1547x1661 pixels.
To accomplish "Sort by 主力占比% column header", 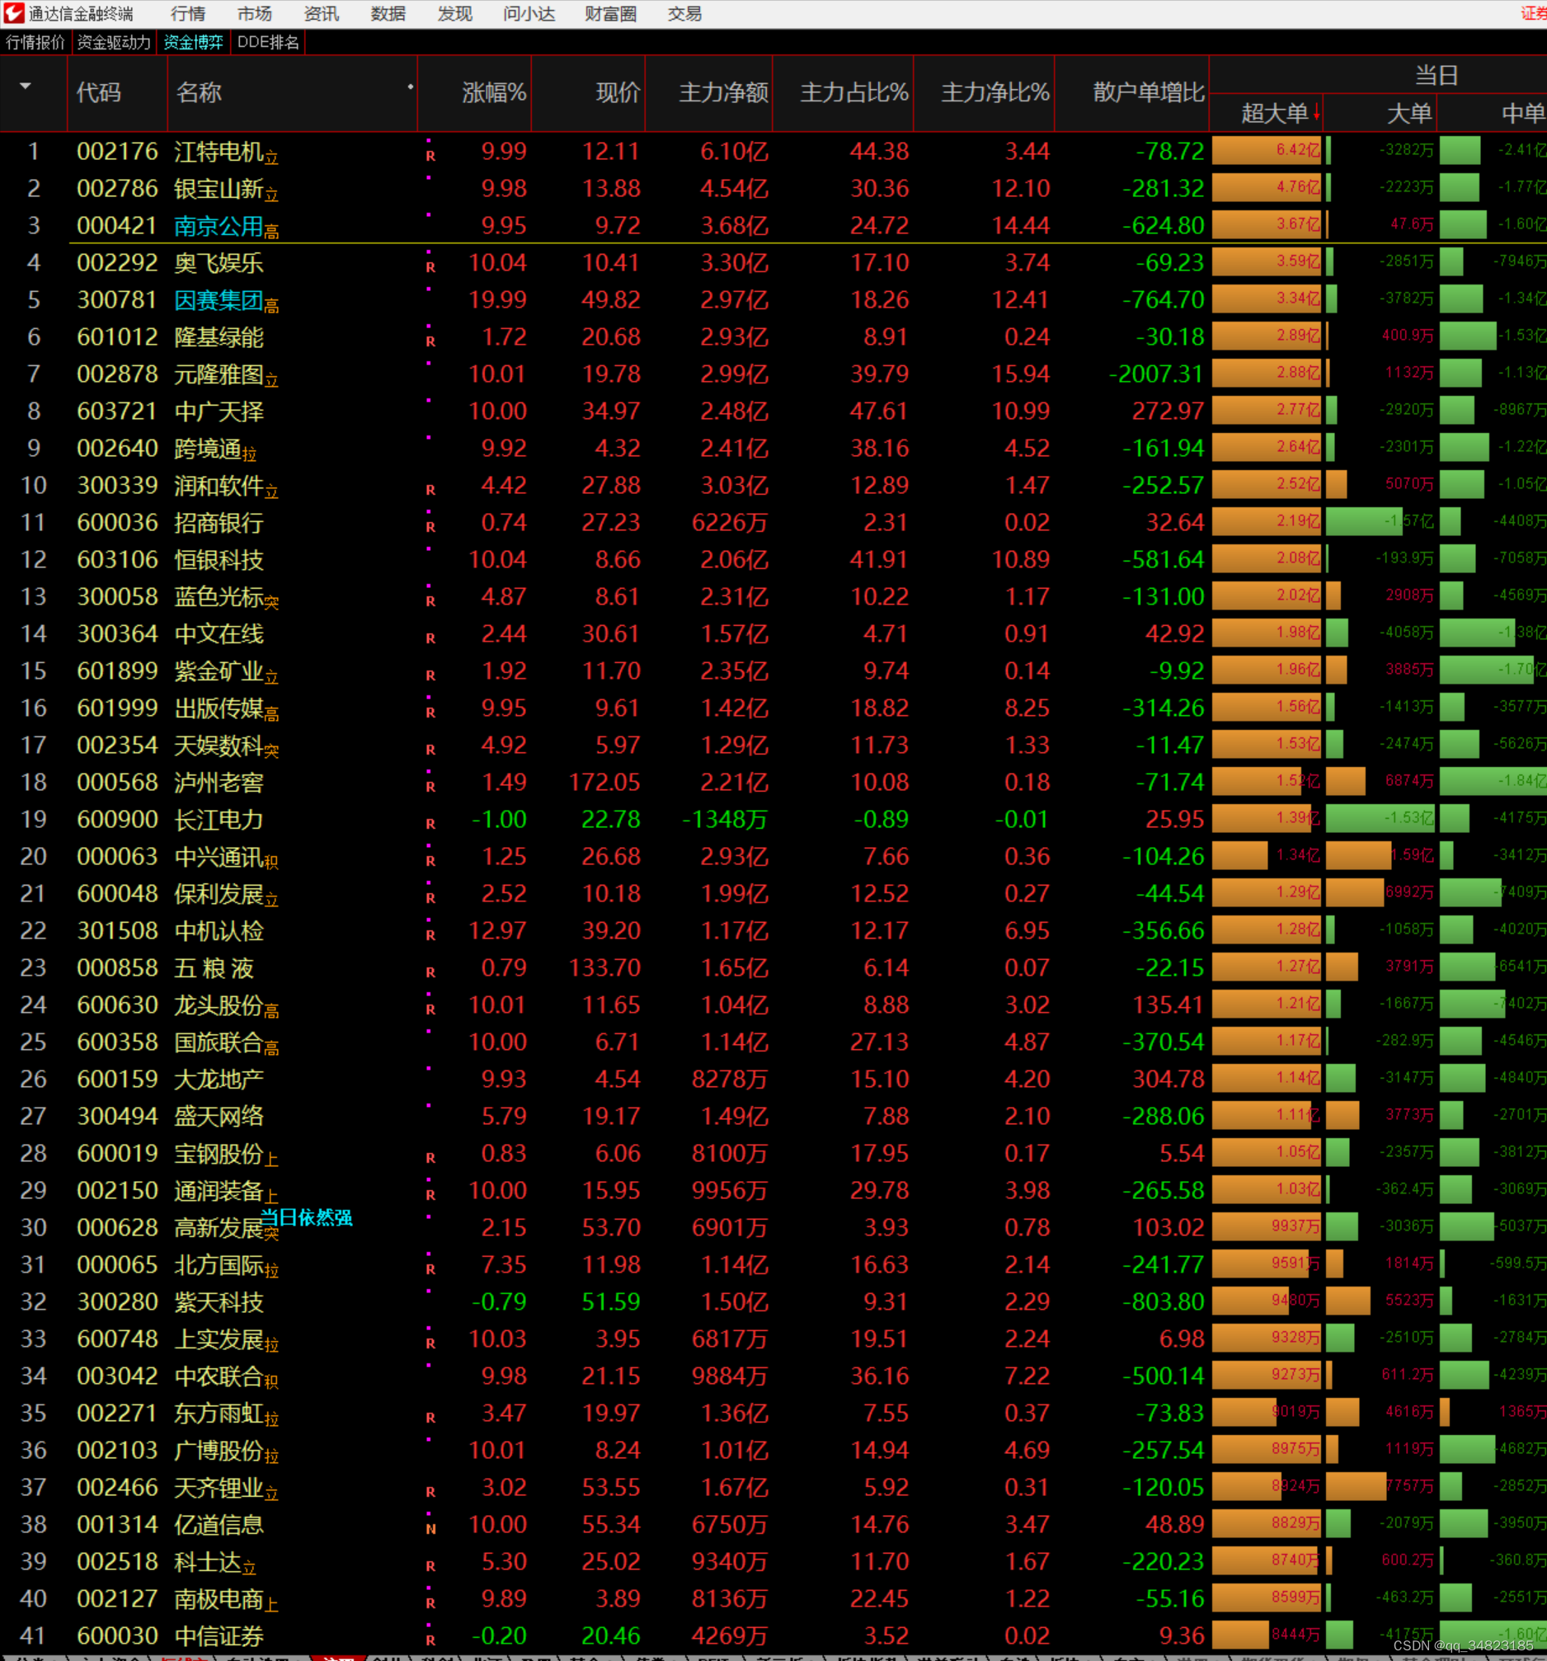I will [853, 92].
